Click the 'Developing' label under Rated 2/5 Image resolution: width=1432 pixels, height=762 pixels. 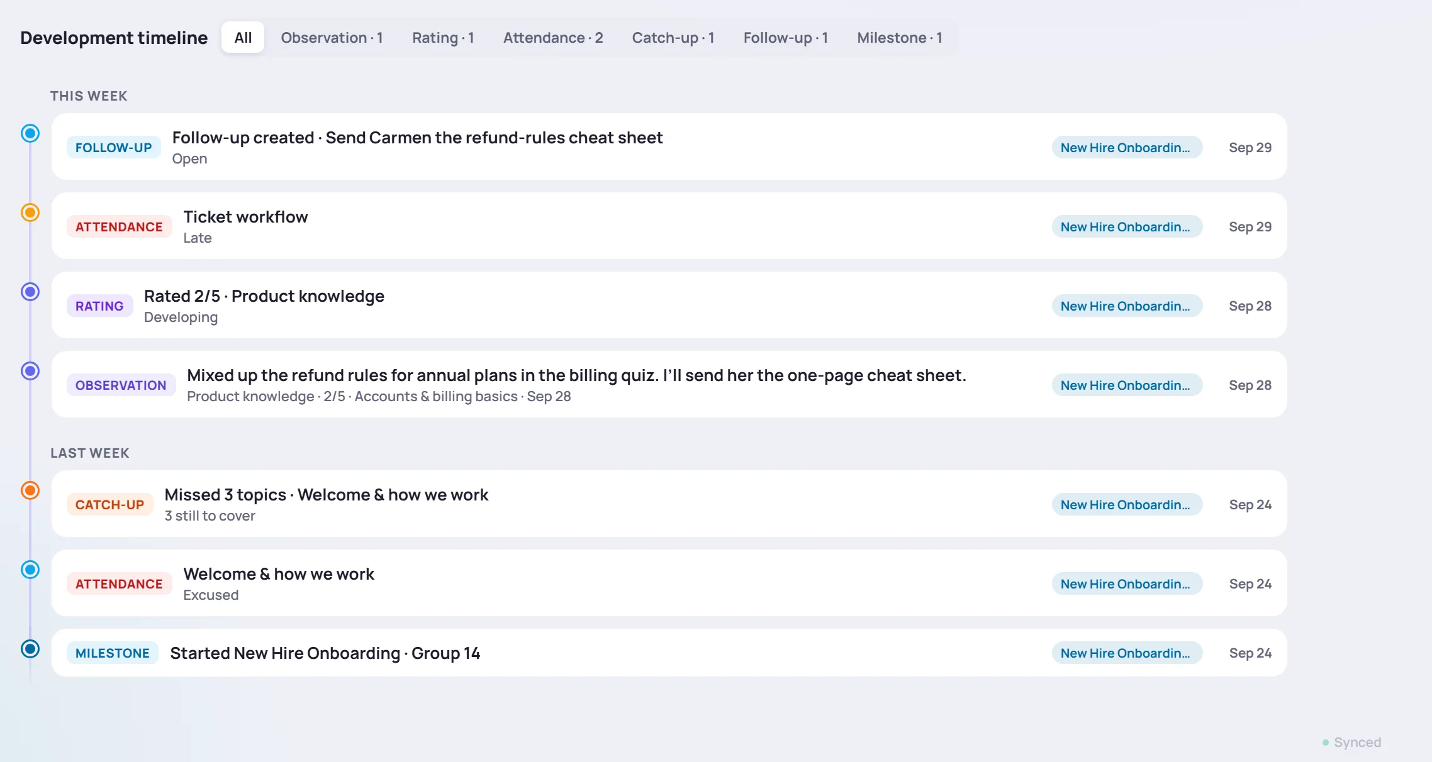(181, 317)
